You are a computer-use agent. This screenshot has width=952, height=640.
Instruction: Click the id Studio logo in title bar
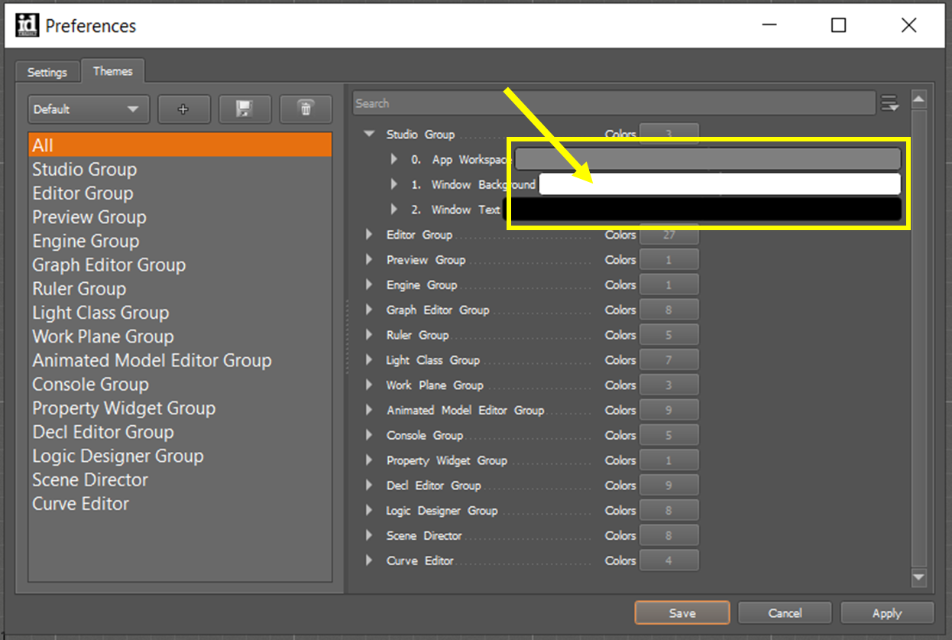click(27, 25)
